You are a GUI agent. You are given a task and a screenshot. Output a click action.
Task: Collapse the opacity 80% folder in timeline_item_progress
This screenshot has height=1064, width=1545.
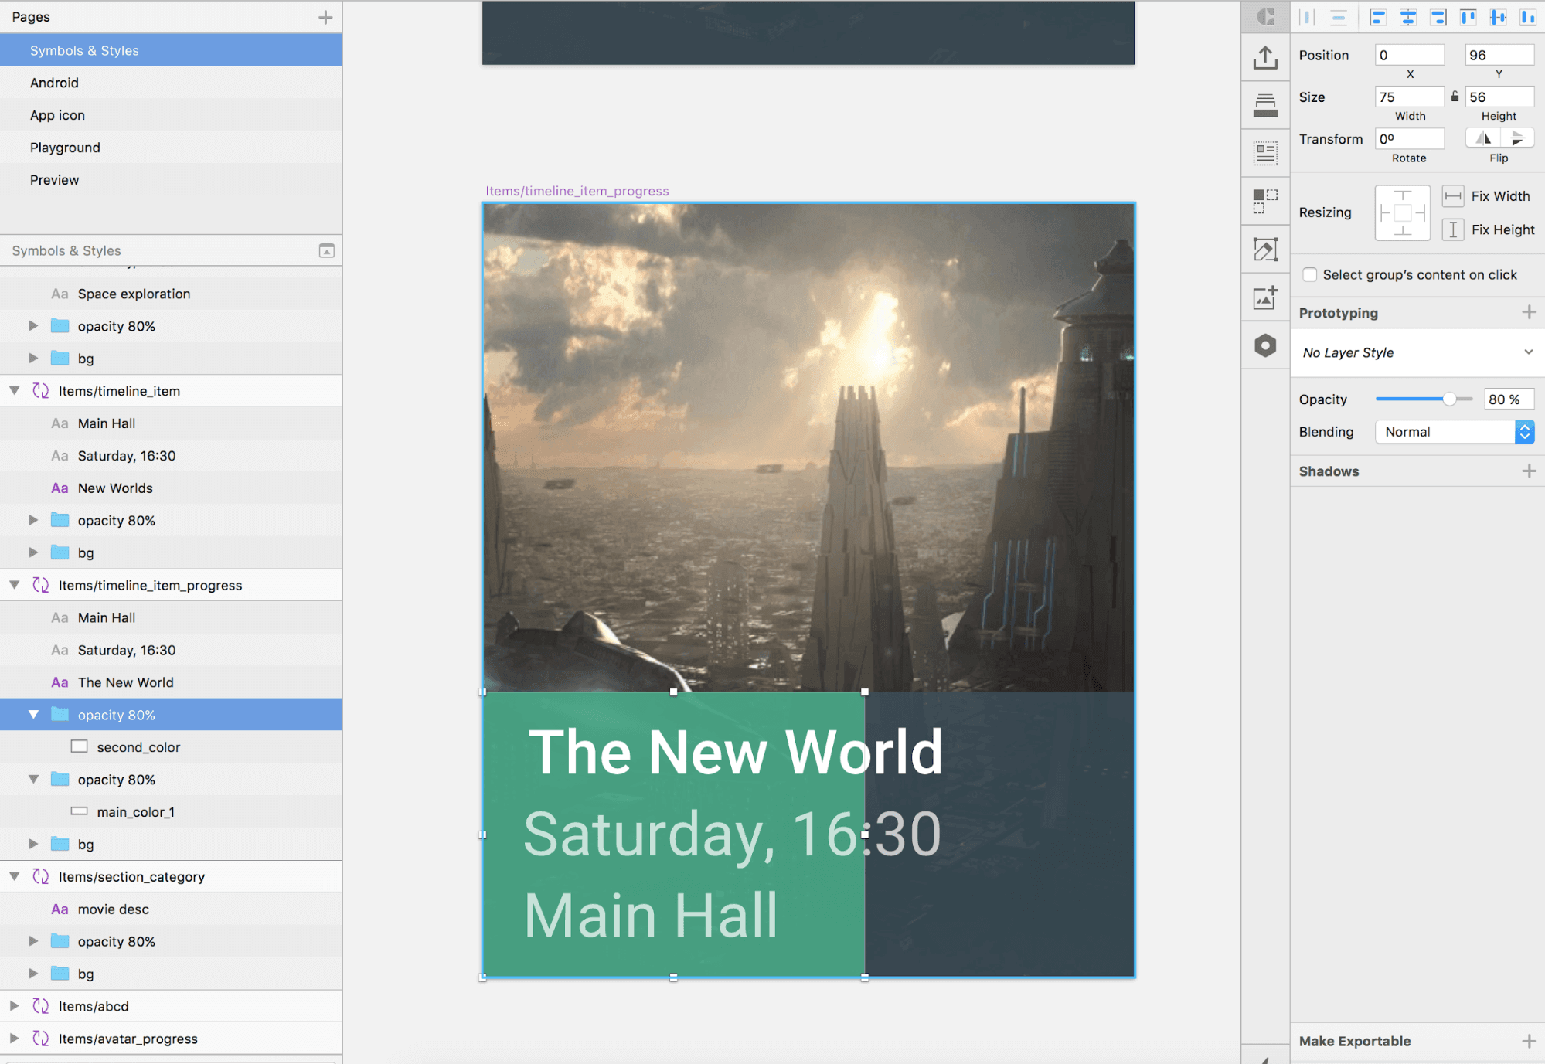(x=33, y=713)
